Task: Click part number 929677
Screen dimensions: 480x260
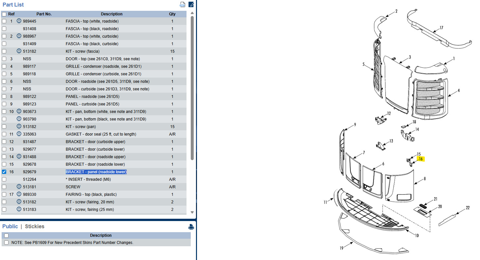Action: (x=29, y=149)
